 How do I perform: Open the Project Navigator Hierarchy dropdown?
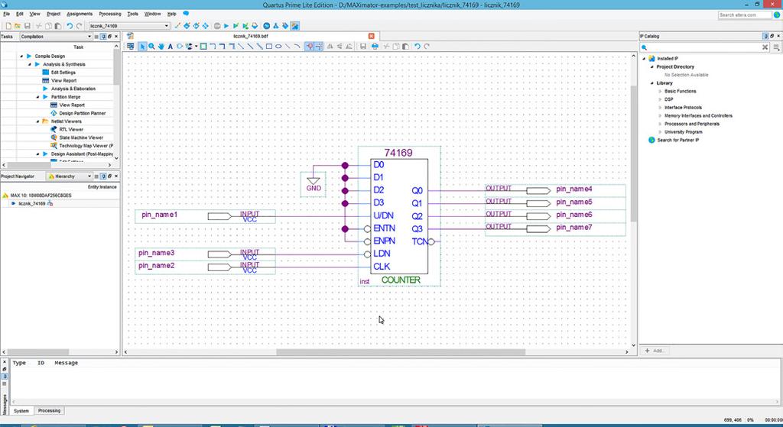pyautogui.click(x=70, y=176)
